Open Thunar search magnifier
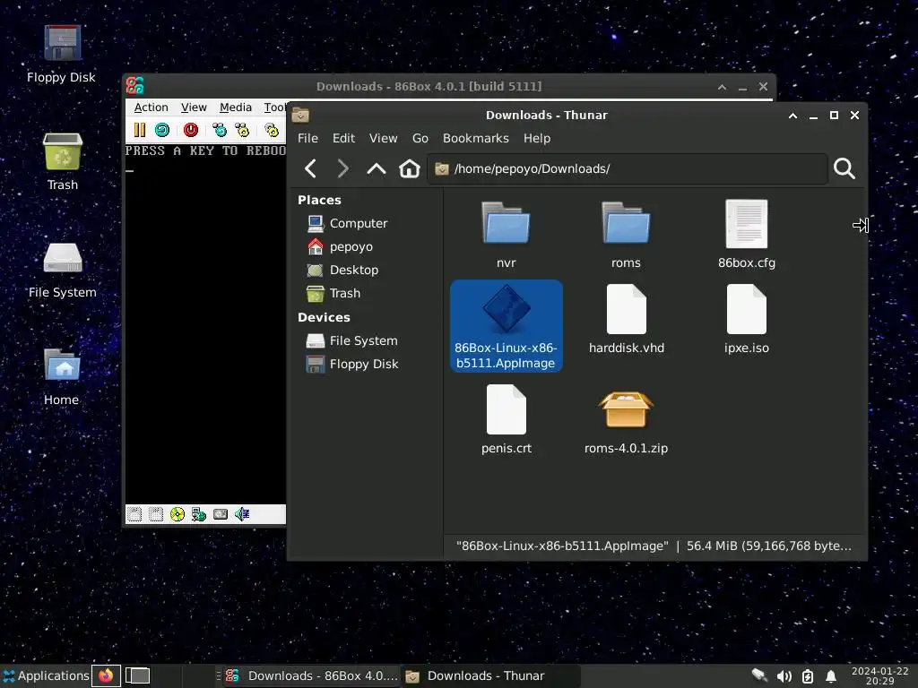Viewport: 918px width, 688px height. tap(844, 169)
